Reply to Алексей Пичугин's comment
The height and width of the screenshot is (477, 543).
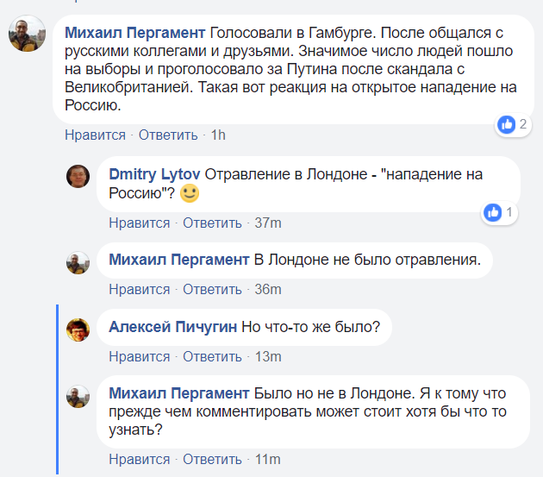pos(212,355)
